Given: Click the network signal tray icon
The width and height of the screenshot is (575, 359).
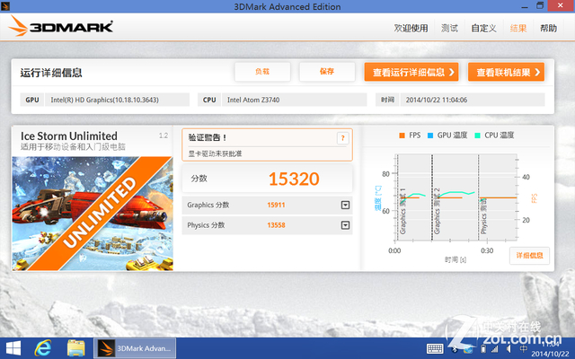Looking at the screenshot, I should 495,349.
